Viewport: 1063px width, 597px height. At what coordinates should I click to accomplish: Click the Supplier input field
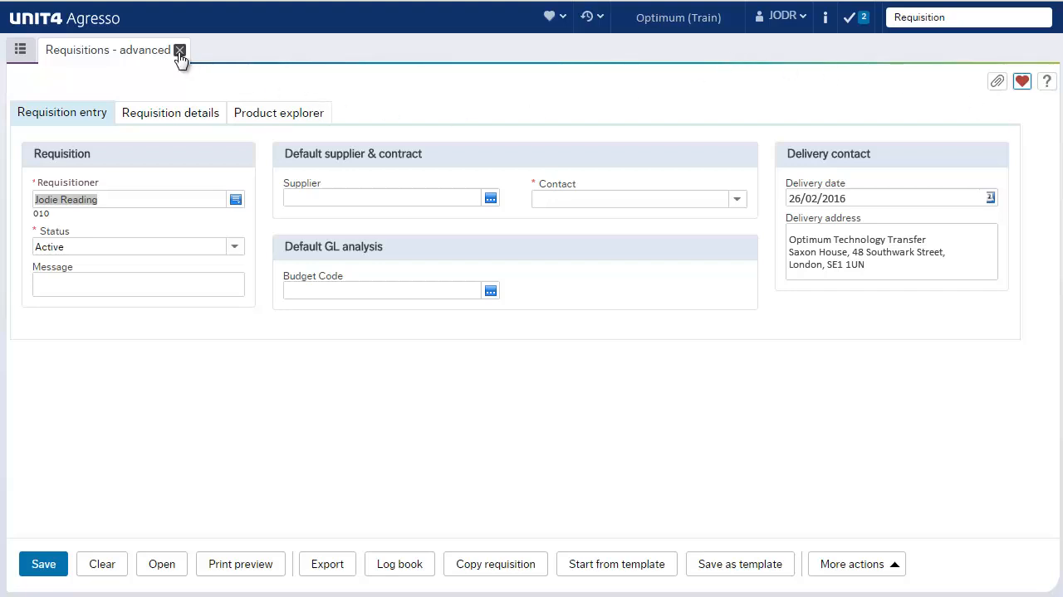click(382, 197)
